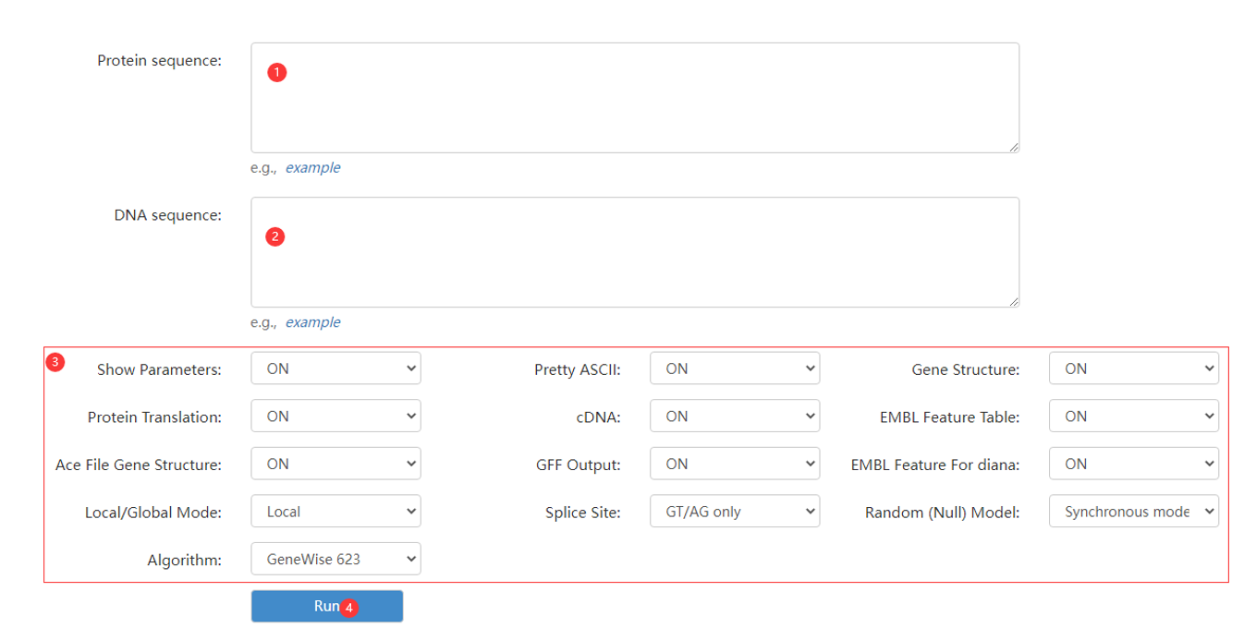Open the Protein Translation dropdown
This screenshot has height=628, width=1244.
point(335,417)
